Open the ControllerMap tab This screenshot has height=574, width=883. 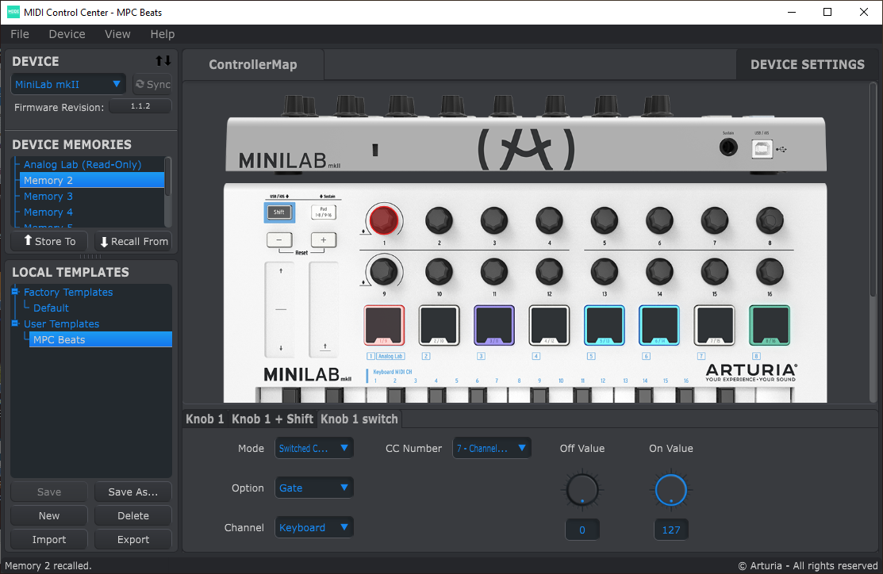253,65
